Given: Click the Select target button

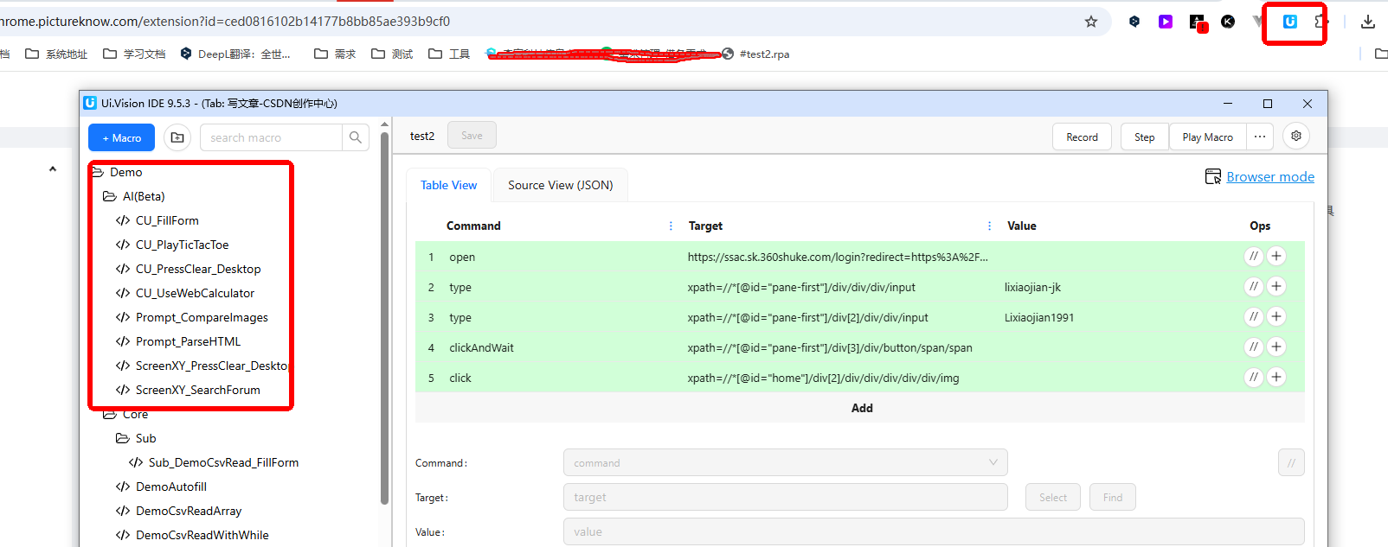Looking at the screenshot, I should 1052,497.
